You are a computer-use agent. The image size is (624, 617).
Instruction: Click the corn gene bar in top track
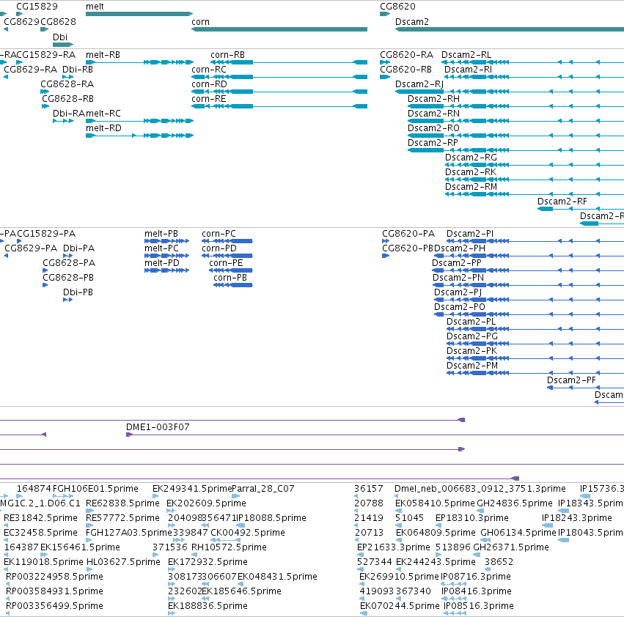click(279, 29)
